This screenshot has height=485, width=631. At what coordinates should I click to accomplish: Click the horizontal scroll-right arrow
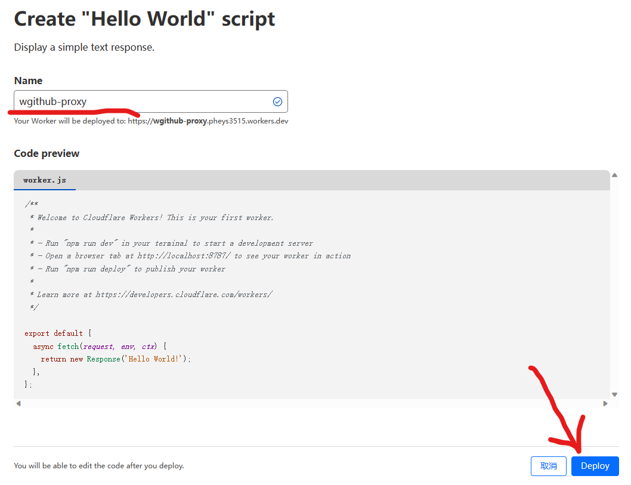[605, 404]
